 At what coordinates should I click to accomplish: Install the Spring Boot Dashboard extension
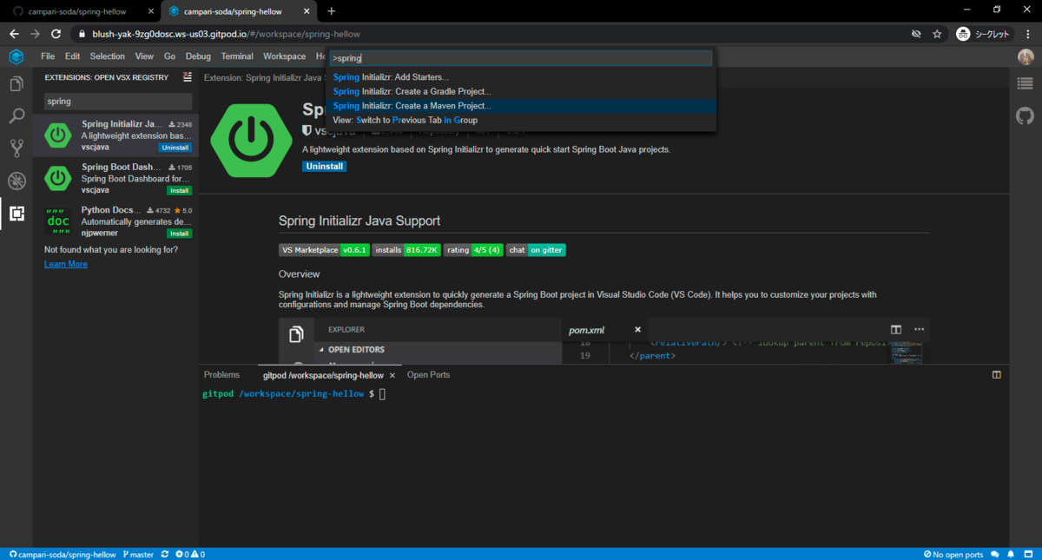(x=180, y=190)
